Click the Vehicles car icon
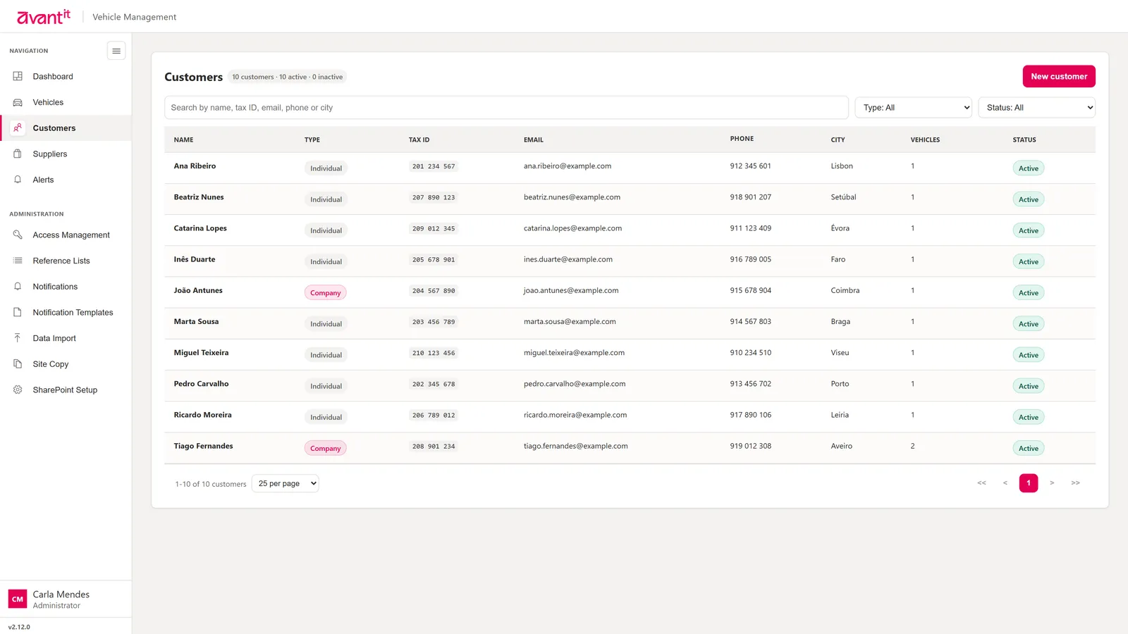Image resolution: width=1128 pixels, height=634 pixels. click(18, 102)
